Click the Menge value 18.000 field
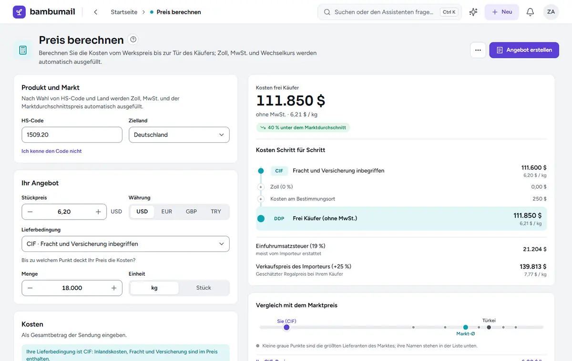The image size is (572, 361). 72,288
